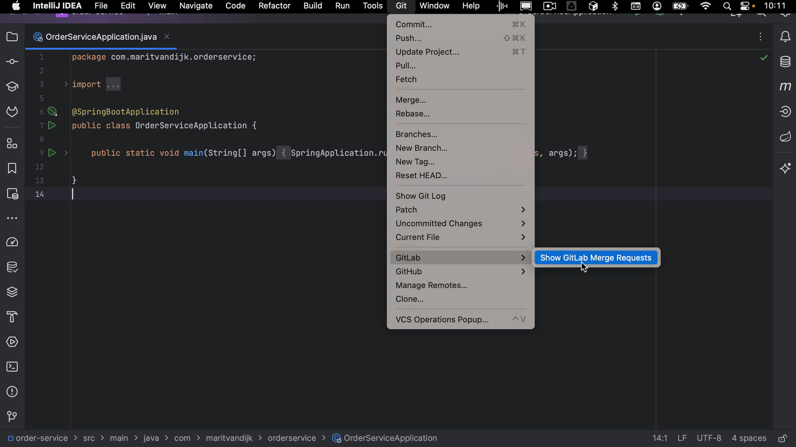This screenshot has height=447, width=796.
Task: Run the app via gutter play icon
Action: (x=52, y=125)
